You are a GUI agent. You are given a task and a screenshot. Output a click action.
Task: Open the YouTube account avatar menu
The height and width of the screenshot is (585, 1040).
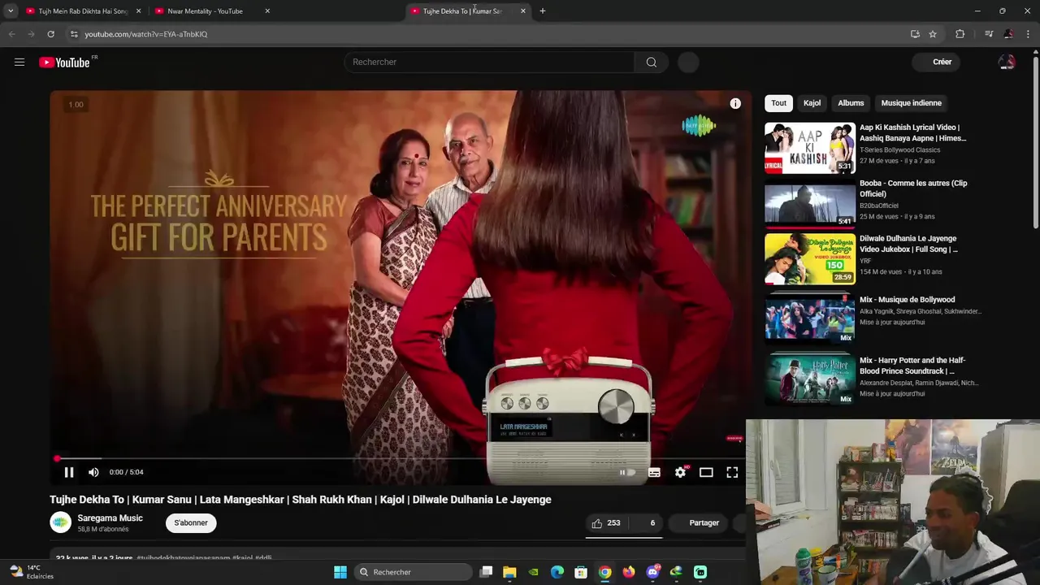(x=1006, y=62)
